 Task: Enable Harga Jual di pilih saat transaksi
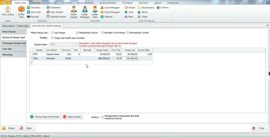[52, 38]
